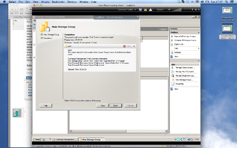This screenshot has height=148, width=237.
Task: Open LogMeIn Options menu
Action: (160, 10)
